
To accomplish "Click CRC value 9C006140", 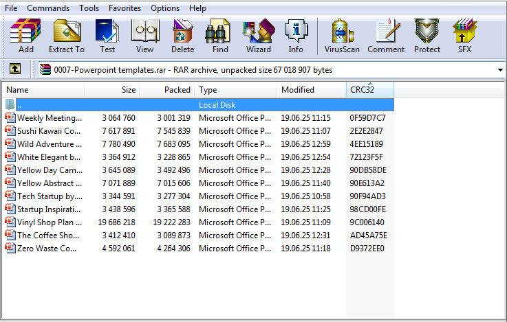I will point(367,222).
